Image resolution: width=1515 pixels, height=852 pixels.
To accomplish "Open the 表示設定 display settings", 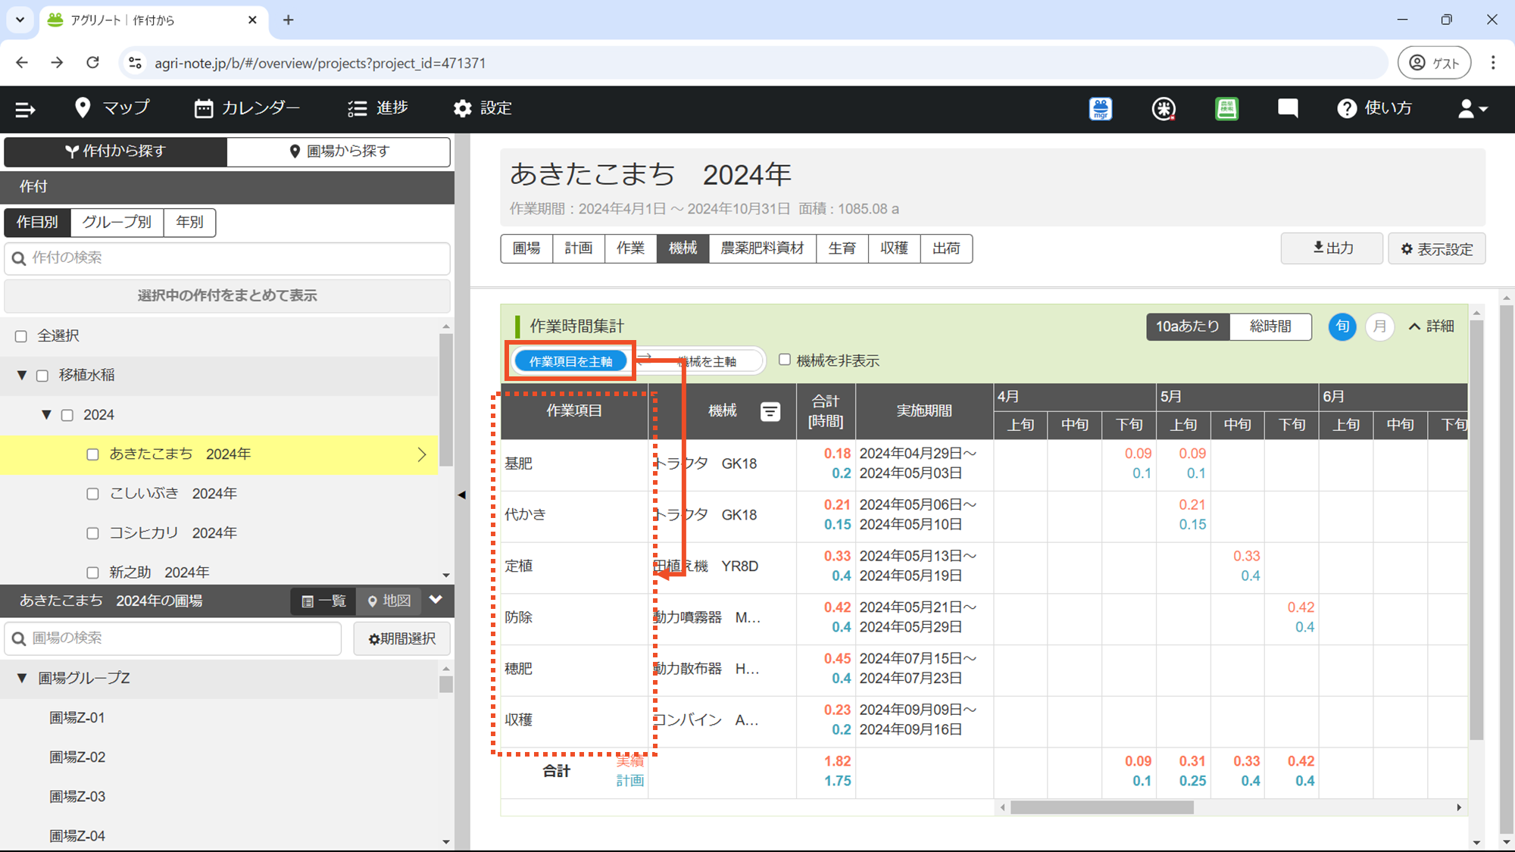I will coord(1436,249).
